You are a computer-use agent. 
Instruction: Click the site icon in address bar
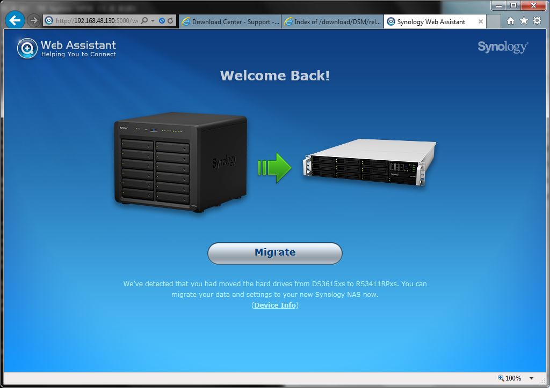(x=49, y=21)
